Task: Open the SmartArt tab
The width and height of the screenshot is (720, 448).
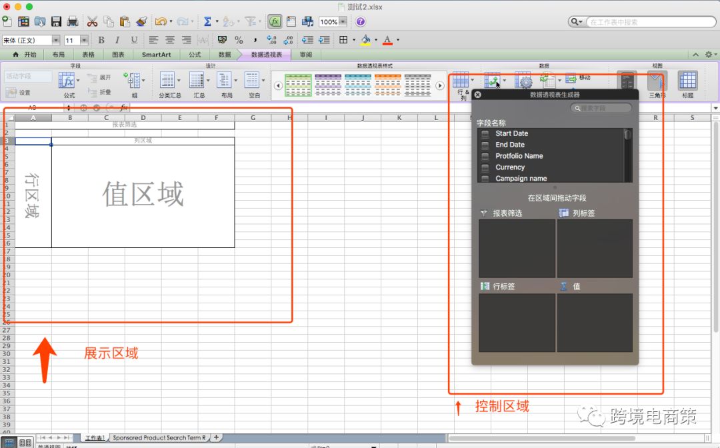Action: [156, 55]
